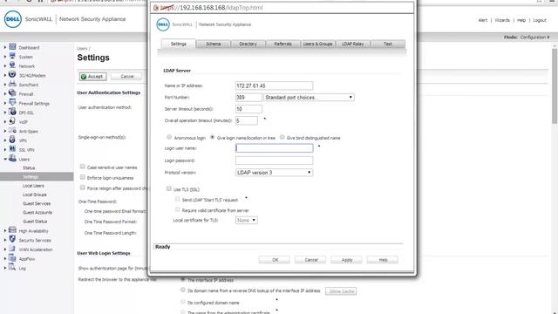Image resolution: width=558 pixels, height=314 pixels.
Task: Click the System monitor icon
Action: click(12, 56)
